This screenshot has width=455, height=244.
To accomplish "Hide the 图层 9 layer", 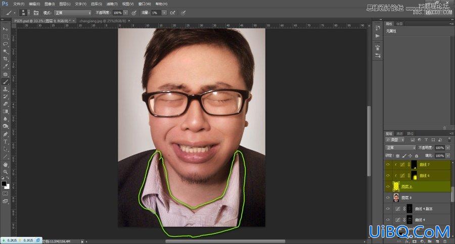I will 388,186.
